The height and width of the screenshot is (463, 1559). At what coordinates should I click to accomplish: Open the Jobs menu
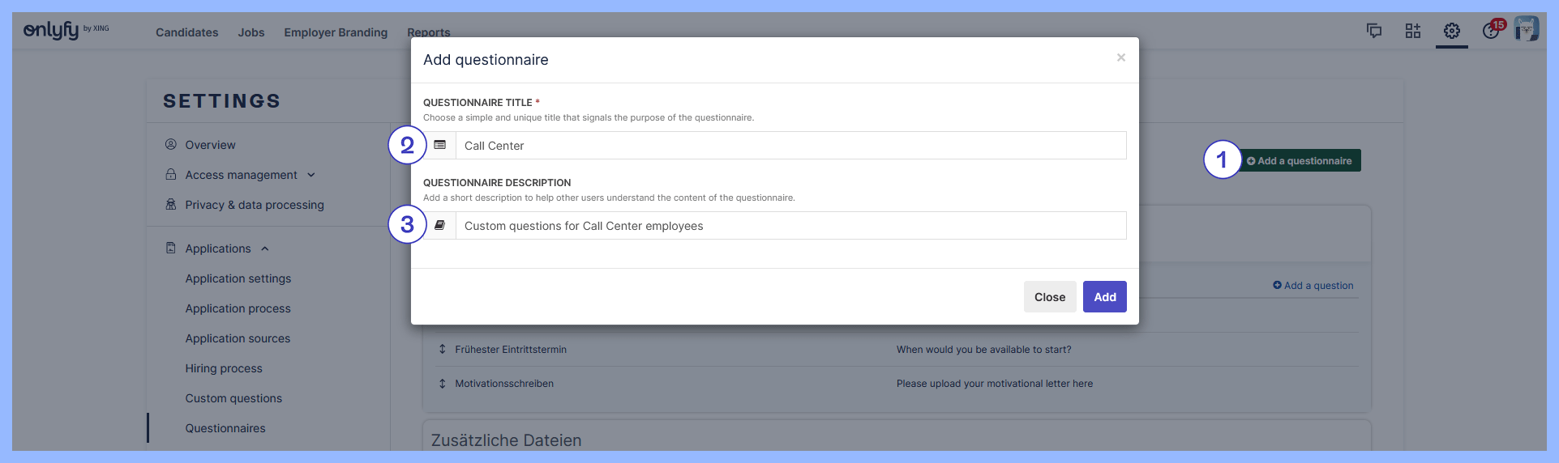251,32
